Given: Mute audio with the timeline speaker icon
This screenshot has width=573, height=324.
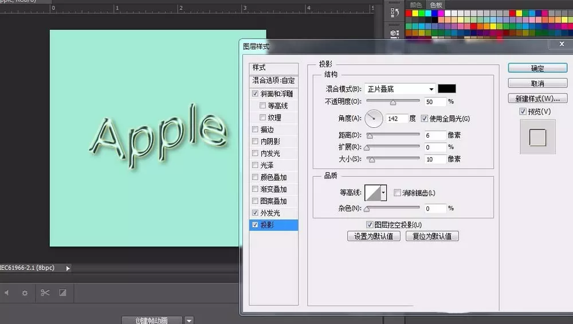Looking at the screenshot, I should tap(6, 292).
